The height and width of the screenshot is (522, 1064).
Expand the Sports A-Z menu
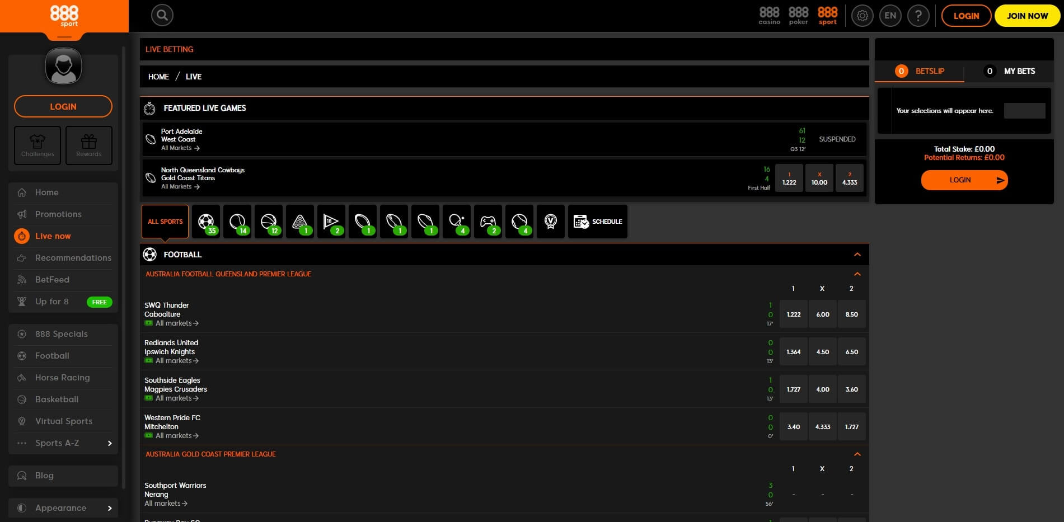109,443
